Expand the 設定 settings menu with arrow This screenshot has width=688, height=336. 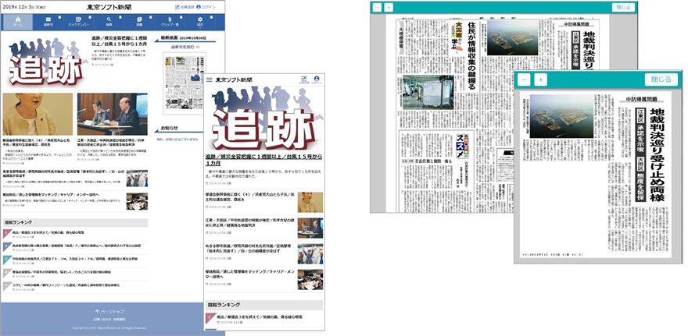tap(200, 22)
